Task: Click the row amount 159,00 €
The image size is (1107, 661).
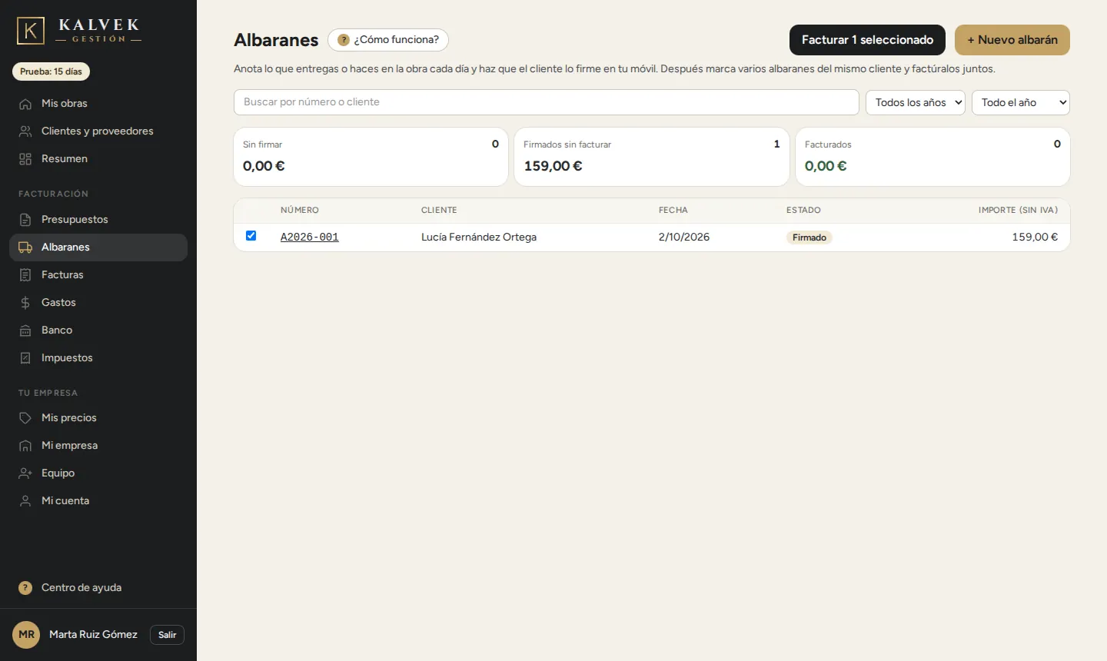Action: [x=1035, y=237]
